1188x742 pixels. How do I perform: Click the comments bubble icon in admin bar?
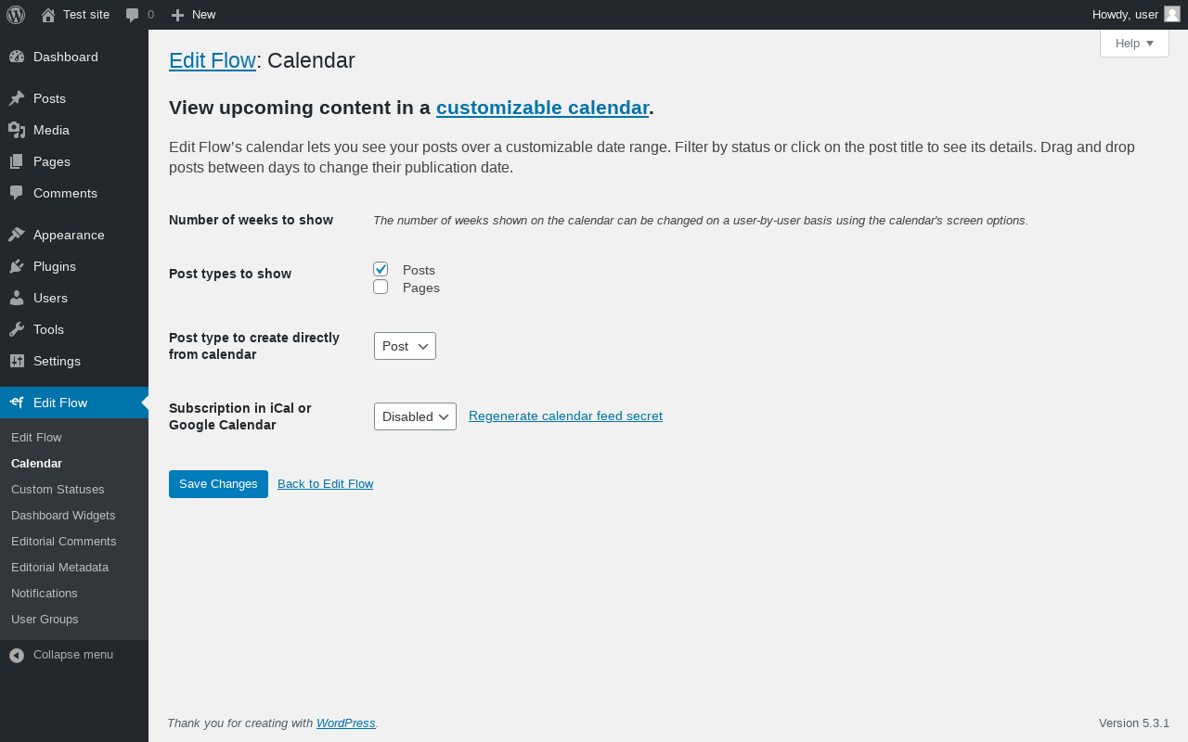[133, 15]
